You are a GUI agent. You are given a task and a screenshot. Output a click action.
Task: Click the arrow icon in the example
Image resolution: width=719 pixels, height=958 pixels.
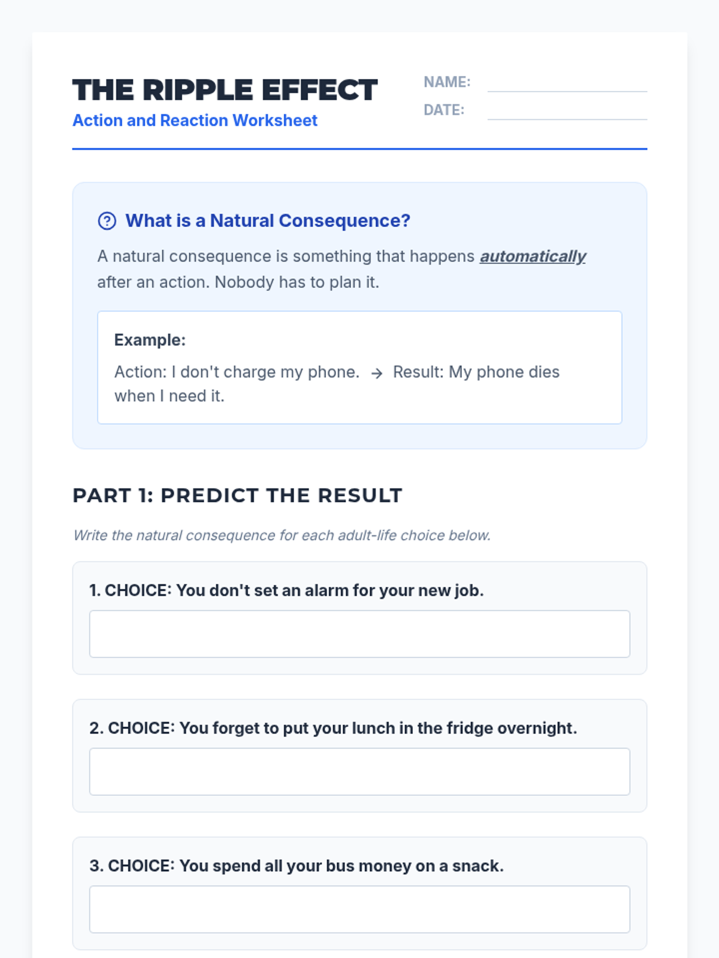pos(376,374)
